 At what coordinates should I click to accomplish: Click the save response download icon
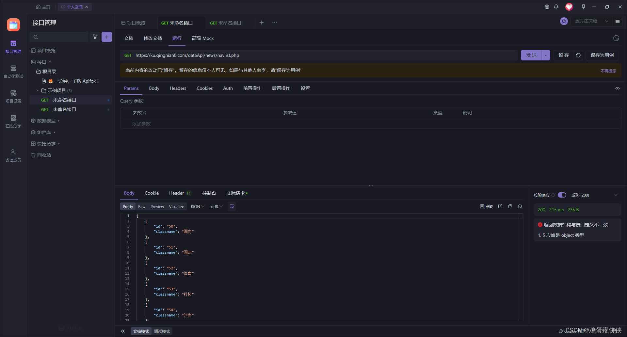point(500,206)
